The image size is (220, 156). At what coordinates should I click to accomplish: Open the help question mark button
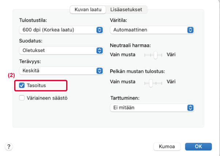pos(8,146)
